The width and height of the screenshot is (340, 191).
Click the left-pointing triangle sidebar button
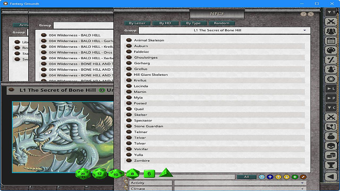tap(331, 176)
